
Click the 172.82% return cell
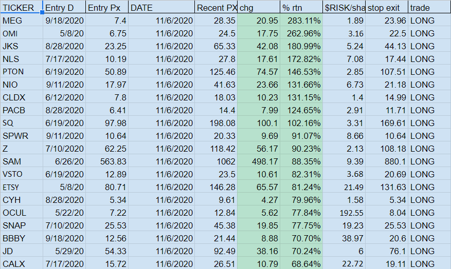pyautogui.click(x=301, y=59)
